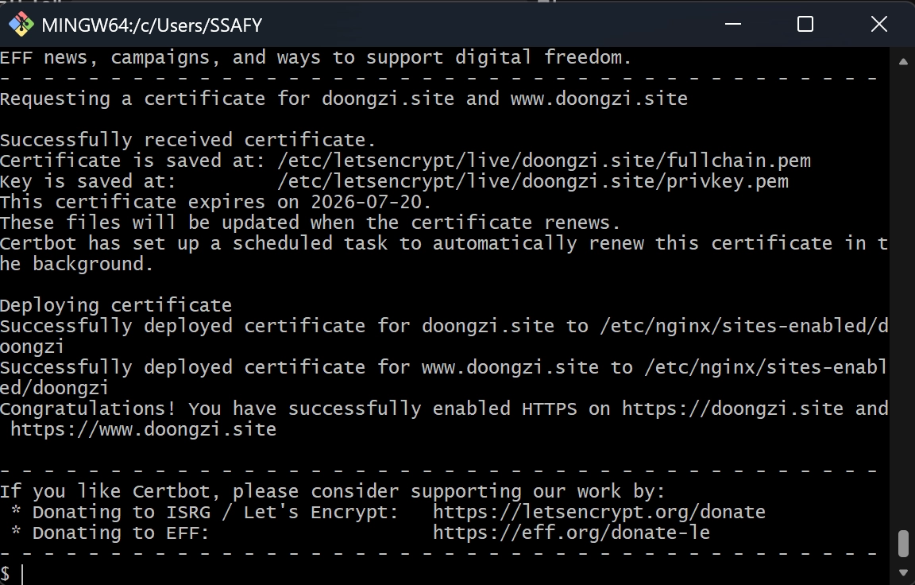Click the Git Bash icon in title bar
Screen dimensions: 915x585
[19, 24]
